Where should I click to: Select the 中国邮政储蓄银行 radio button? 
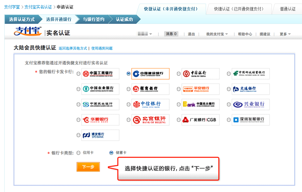point(229,74)
